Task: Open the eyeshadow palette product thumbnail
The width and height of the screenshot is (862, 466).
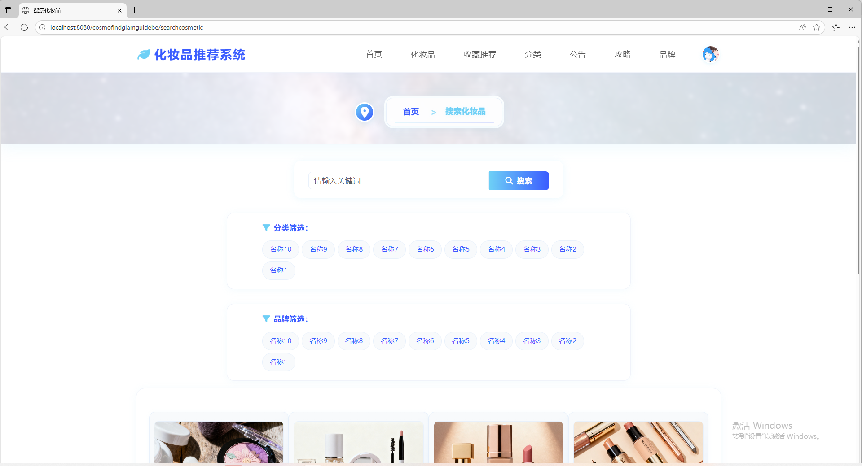Action: pos(219,442)
